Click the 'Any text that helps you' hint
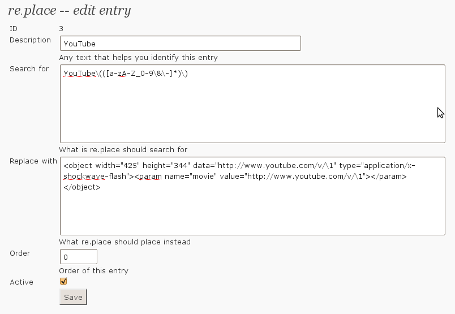The width and height of the screenshot is (455, 314). [x=139, y=58]
